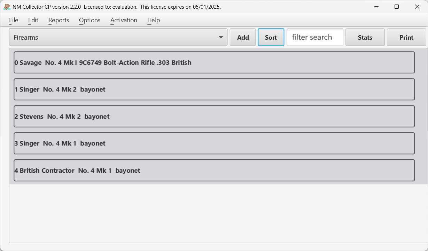Click the Sort button
The image size is (428, 251).
pos(271,37)
